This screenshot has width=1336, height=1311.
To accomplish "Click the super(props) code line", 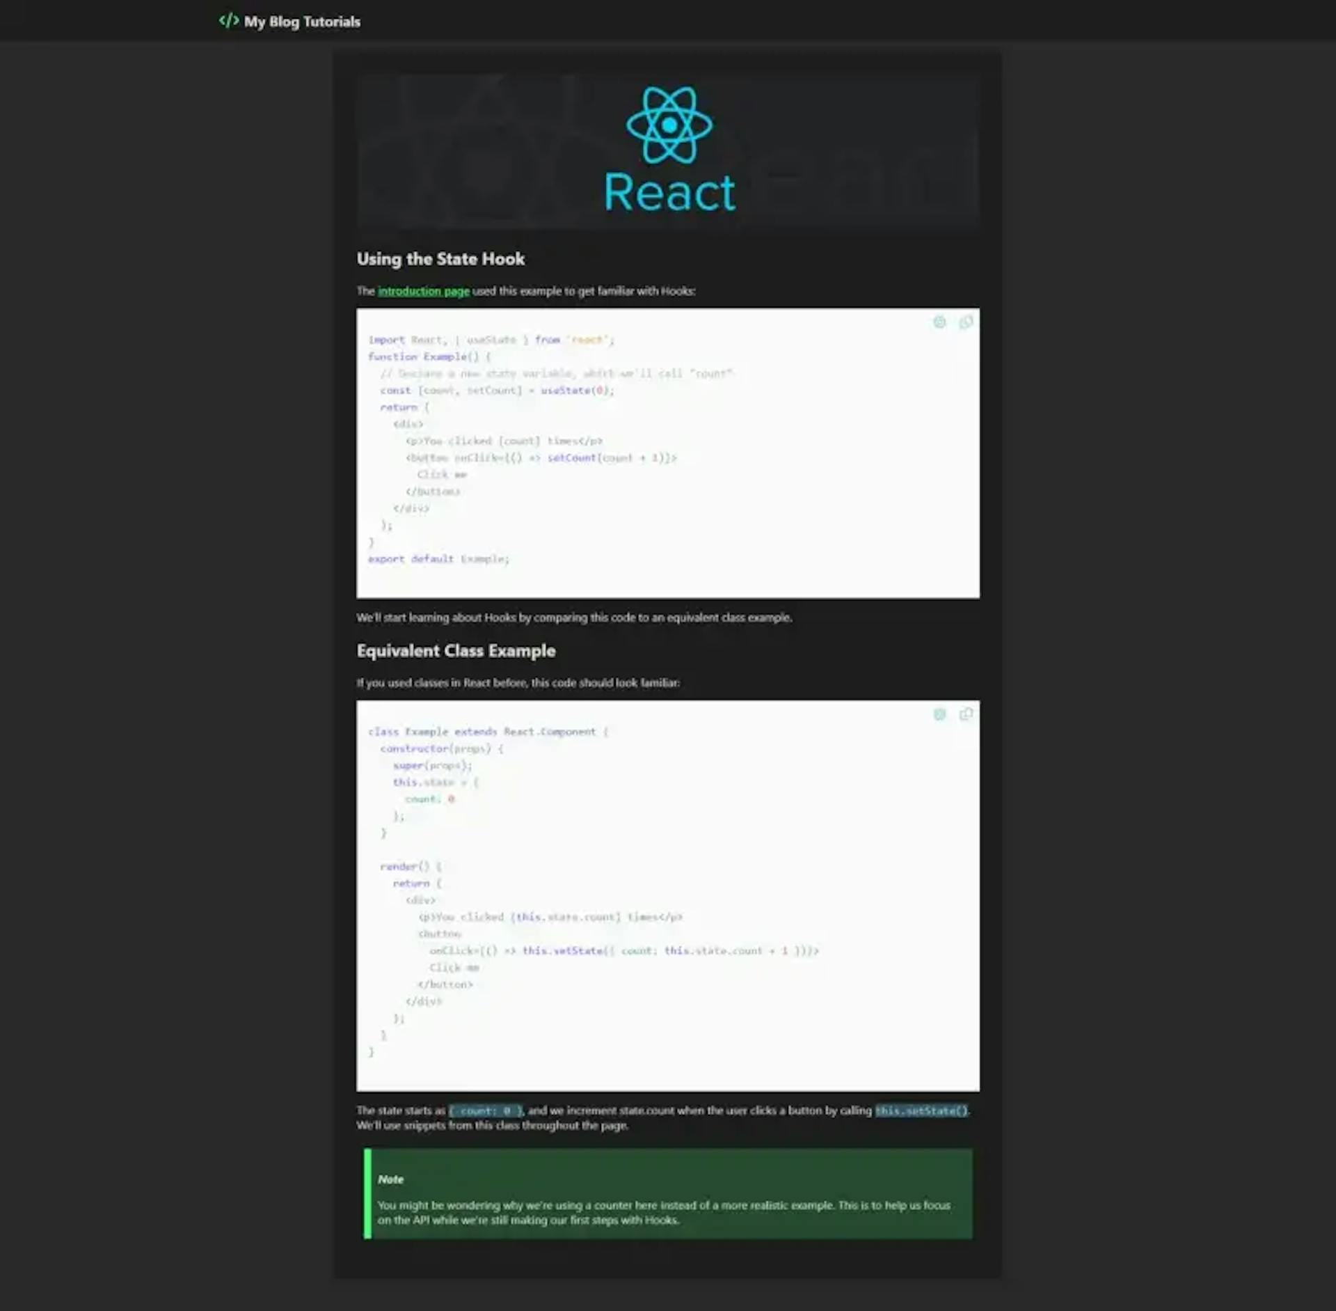I will (x=432, y=765).
